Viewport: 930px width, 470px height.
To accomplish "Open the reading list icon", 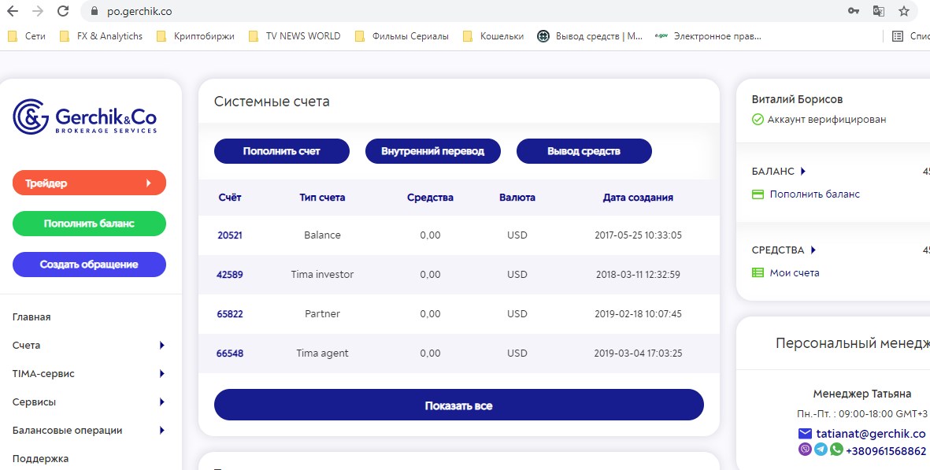I will click(898, 36).
